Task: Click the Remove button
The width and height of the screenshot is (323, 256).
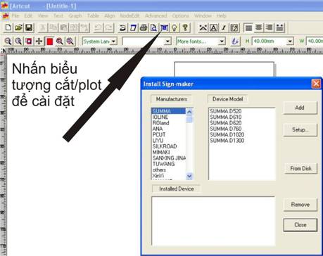Action: pyautogui.click(x=300, y=205)
